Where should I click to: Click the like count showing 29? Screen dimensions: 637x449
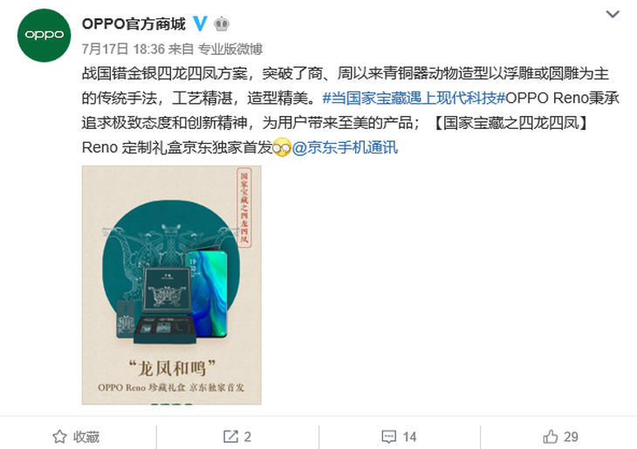click(x=571, y=437)
